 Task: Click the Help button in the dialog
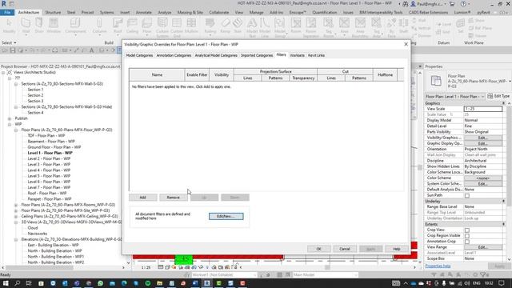pyautogui.click(x=397, y=249)
